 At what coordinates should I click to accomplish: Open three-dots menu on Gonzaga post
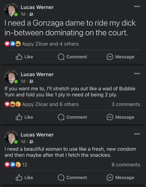[x=137, y=7]
